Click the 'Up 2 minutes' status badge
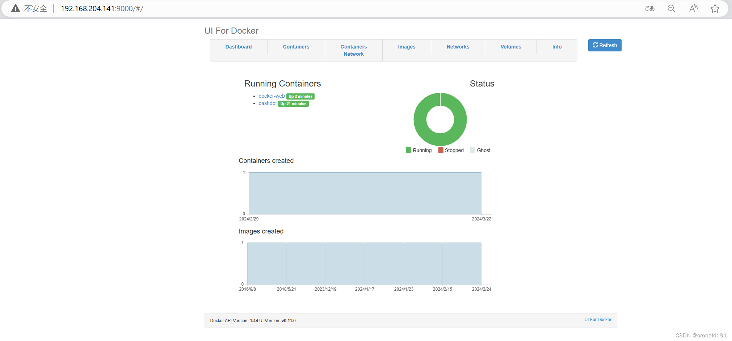732x341 pixels. [300, 96]
